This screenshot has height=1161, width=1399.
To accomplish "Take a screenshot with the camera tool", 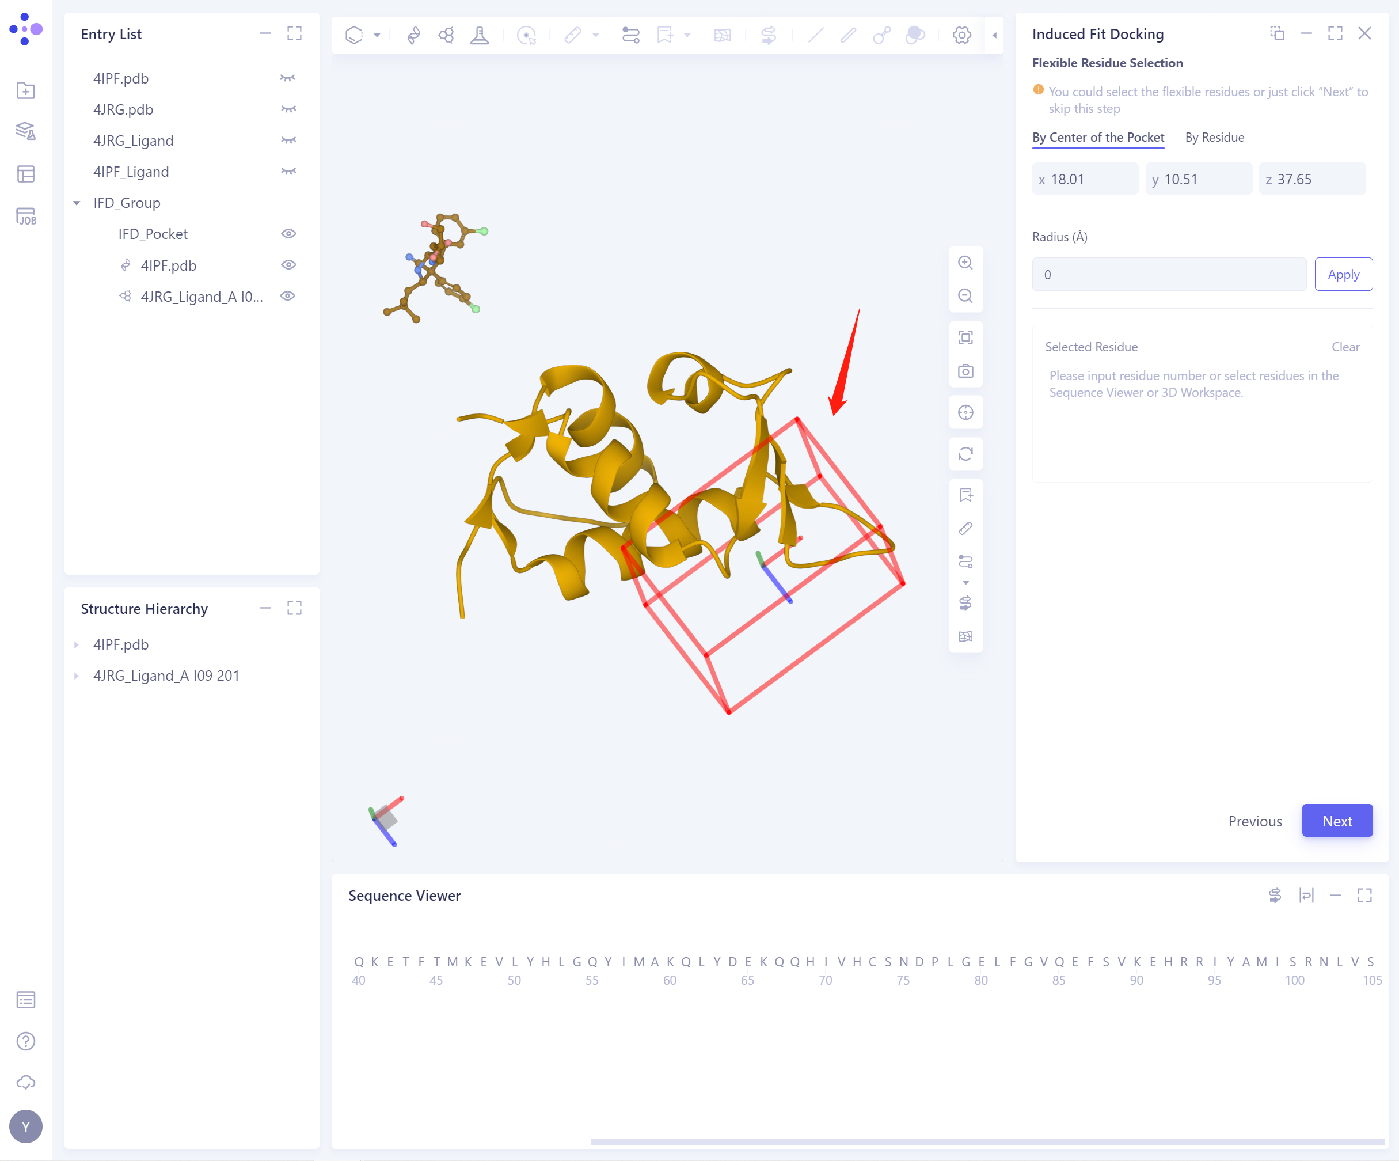I will coord(965,371).
